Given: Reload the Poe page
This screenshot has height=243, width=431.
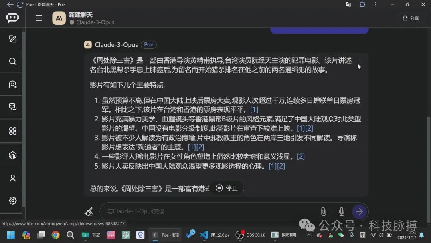Looking at the screenshot, I should coord(20,4).
